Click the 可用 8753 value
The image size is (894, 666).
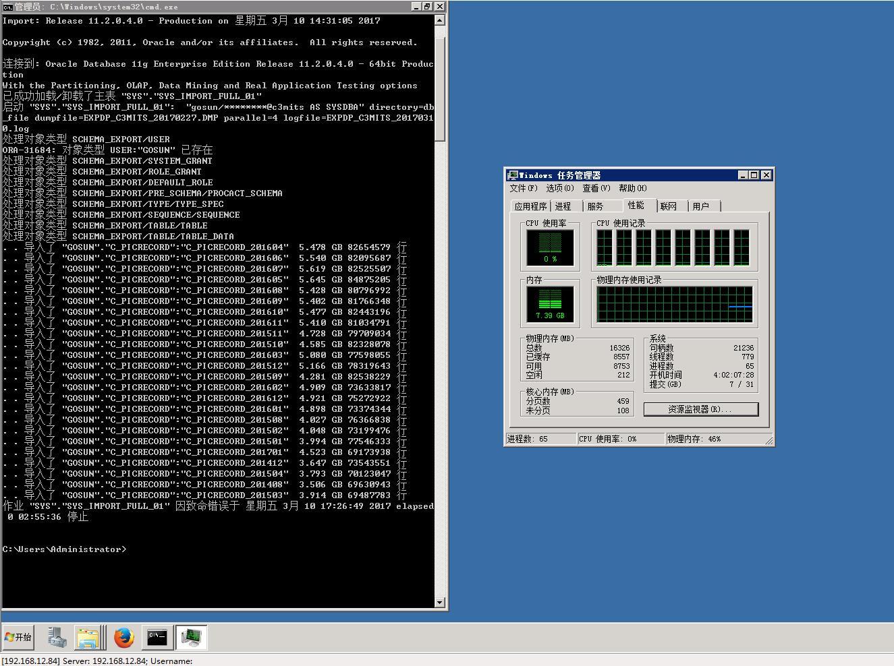[x=621, y=367]
